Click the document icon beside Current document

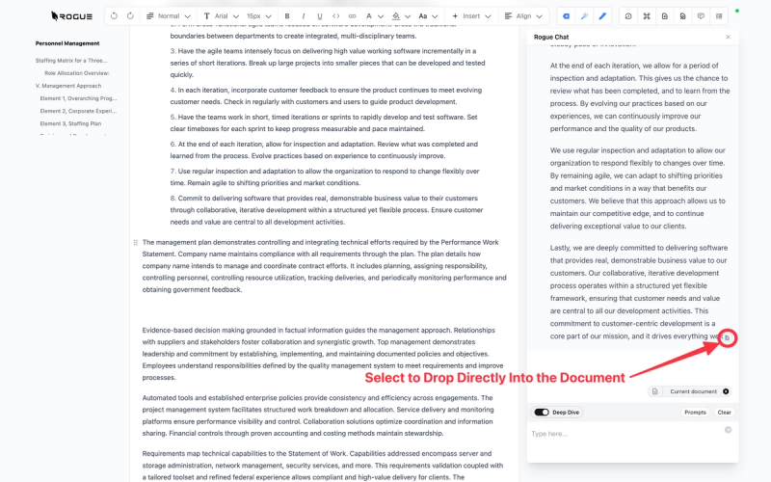pyautogui.click(x=655, y=391)
